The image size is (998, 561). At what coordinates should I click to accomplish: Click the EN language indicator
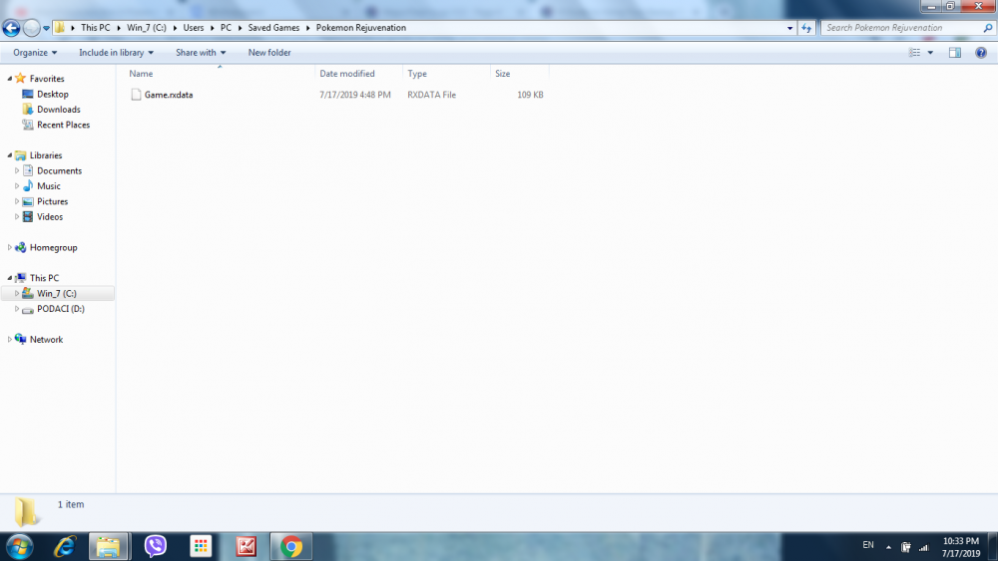(868, 545)
